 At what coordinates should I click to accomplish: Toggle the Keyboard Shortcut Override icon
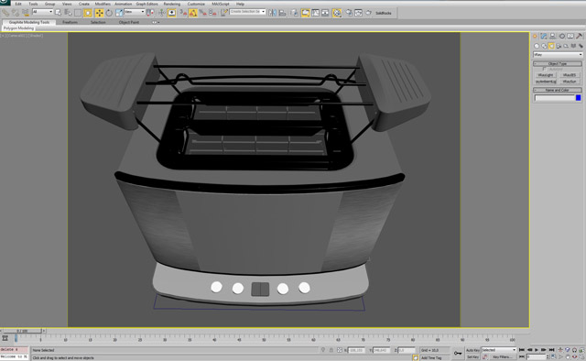tap(171, 13)
